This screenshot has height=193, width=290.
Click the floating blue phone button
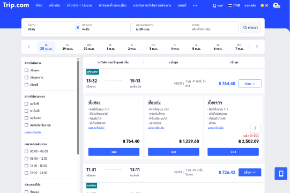[x=281, y=174]
